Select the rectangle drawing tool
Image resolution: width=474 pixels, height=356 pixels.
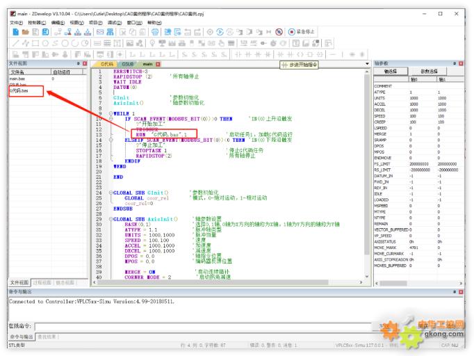[x=35, y=43]
